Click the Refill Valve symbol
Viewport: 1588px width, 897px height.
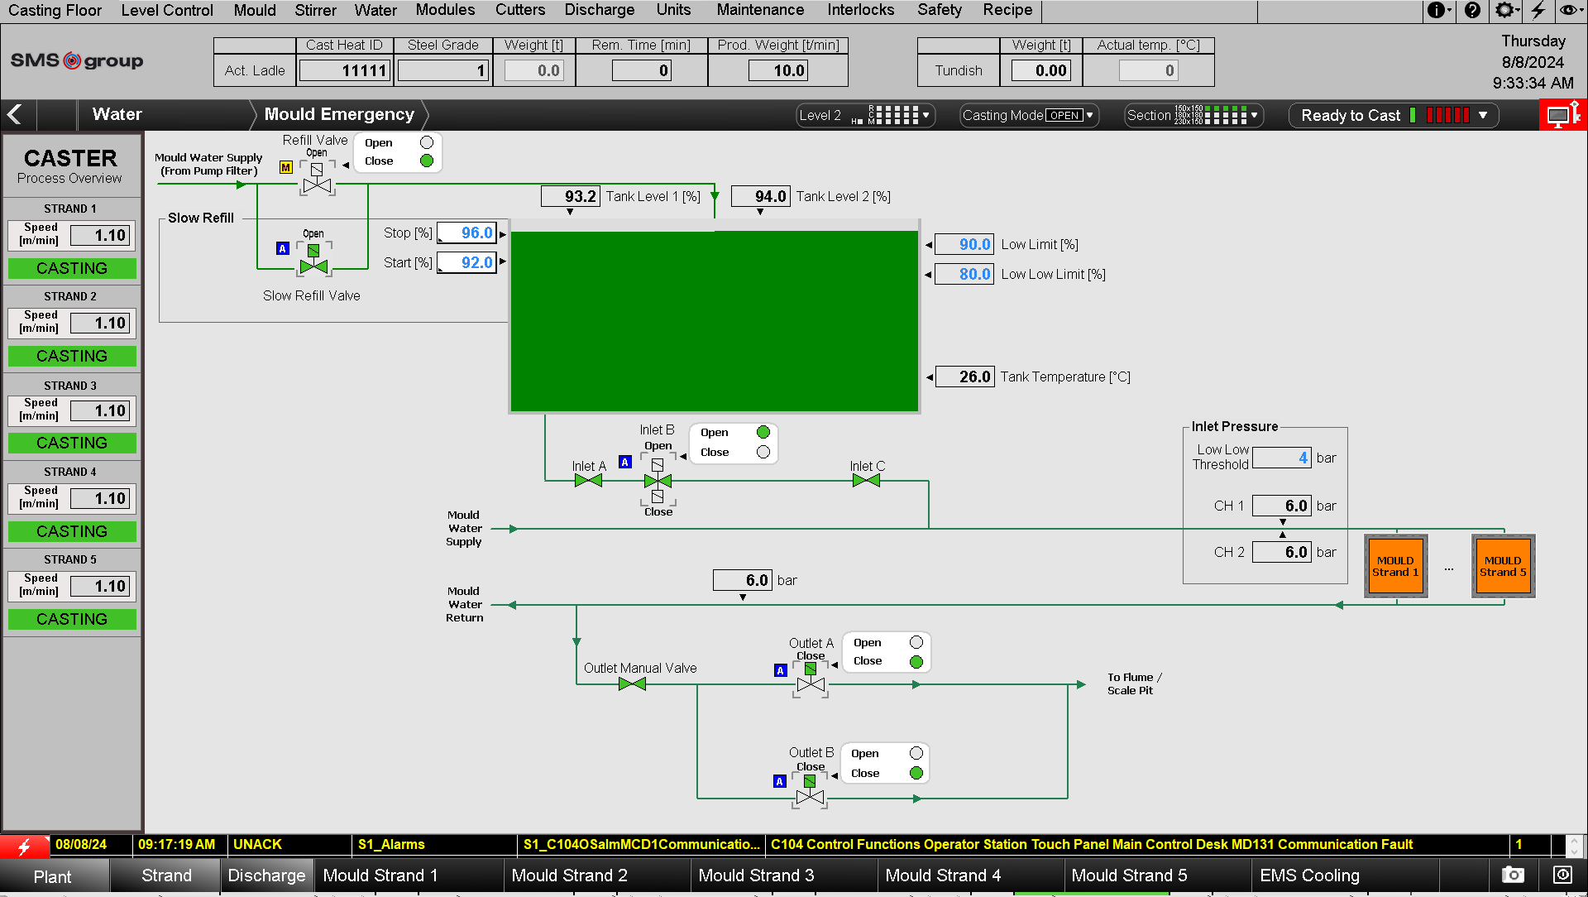point(317,180)
